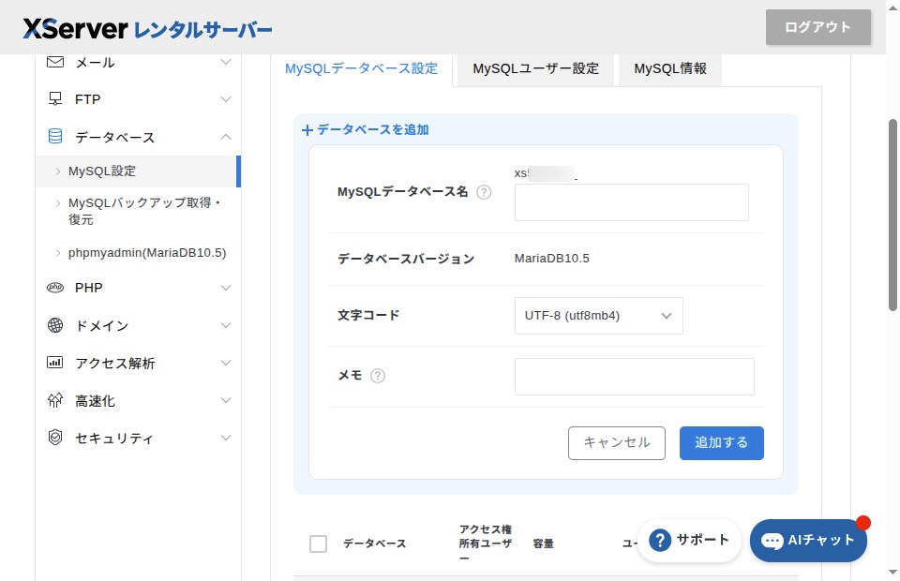This screenshot has height=581, width=900.
Task: Click the security shield icon
Action: (55, 438)
